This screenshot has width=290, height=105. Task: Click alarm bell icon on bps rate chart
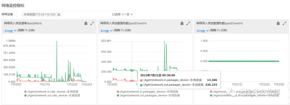coord(86,23)
